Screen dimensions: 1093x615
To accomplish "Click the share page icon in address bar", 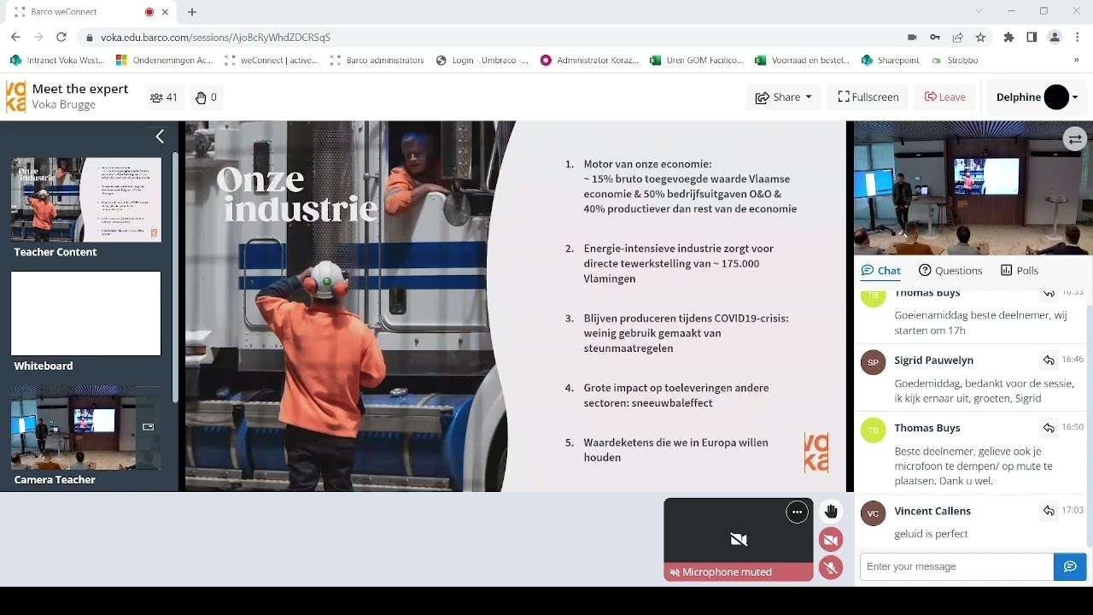I will click(958, 38).
